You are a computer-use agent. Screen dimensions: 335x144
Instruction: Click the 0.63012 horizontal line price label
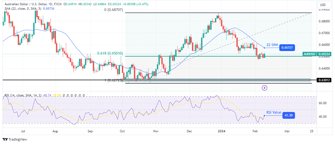324,80
